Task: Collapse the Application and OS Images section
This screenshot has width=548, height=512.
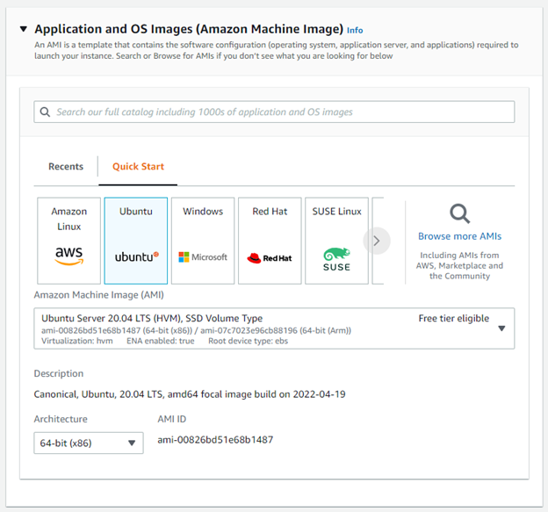Action: click(24, 29)
